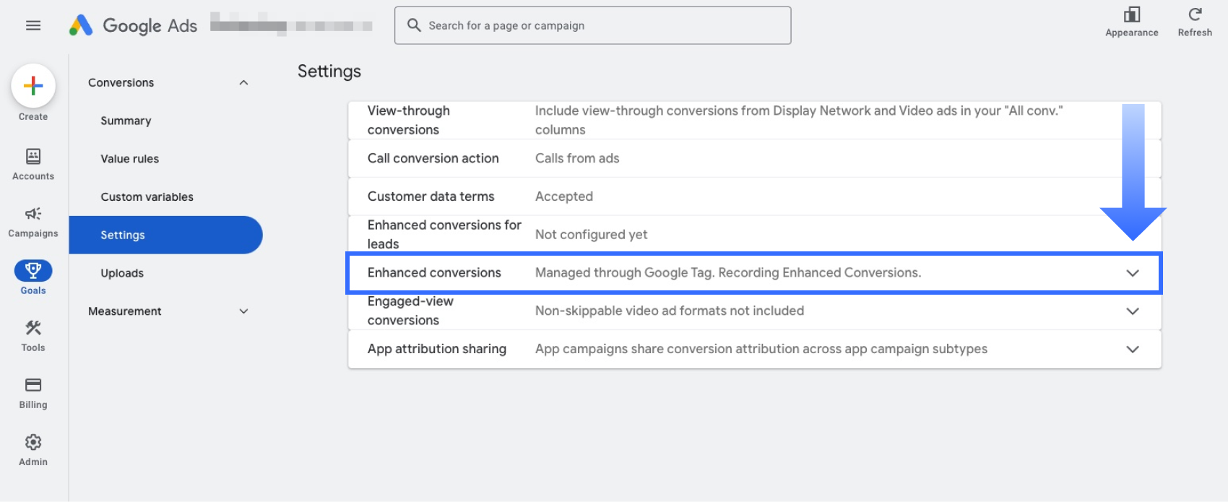Expand the Engaged-view conversions row chevron
Screen dimensions: 1228x502
tap(1132, 311)
